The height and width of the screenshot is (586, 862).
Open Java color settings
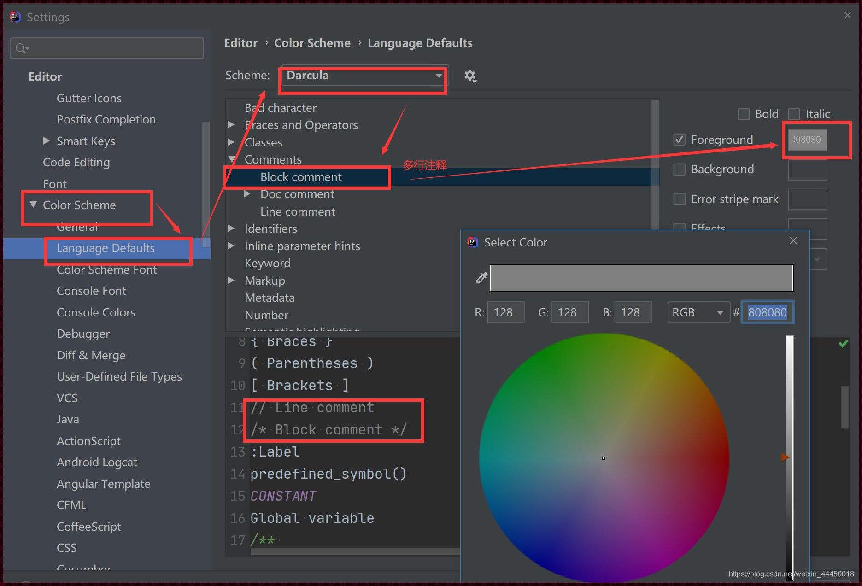pos(68,419)
